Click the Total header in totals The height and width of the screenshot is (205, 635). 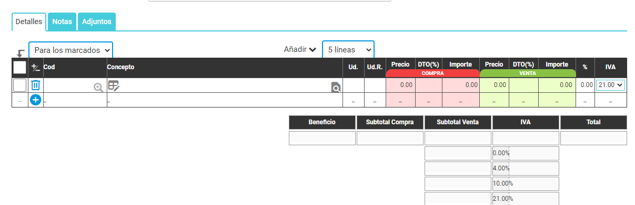tap(593, 122)
